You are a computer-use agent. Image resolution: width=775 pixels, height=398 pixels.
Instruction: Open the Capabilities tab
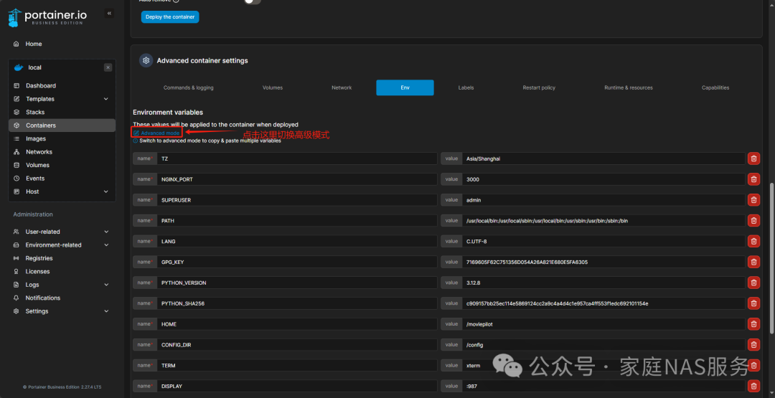(x=715, y=88)
